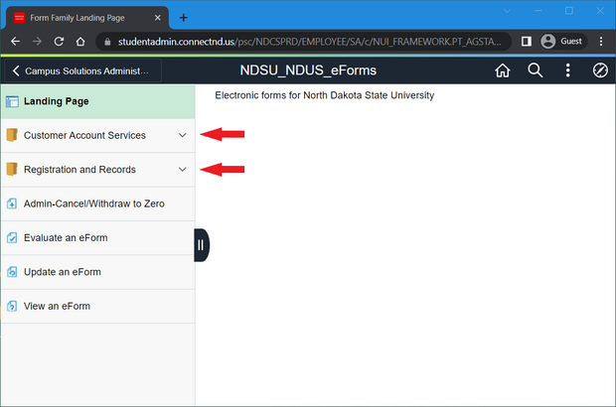Reload the page with the refresh button
This screenshot has width=616, height=407.
point(60,42)
